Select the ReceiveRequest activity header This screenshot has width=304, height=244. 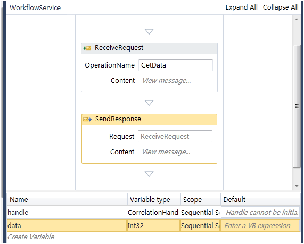[149, 48]
